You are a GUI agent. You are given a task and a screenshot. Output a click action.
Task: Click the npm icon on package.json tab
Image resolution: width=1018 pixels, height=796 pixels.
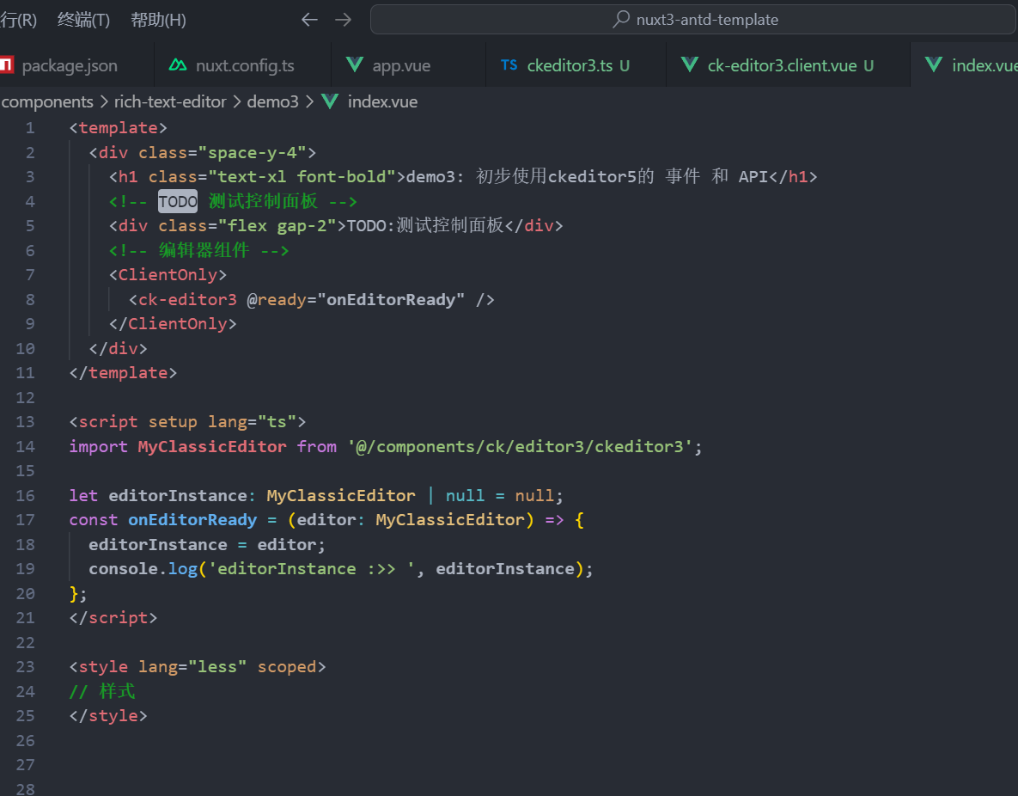7,65
